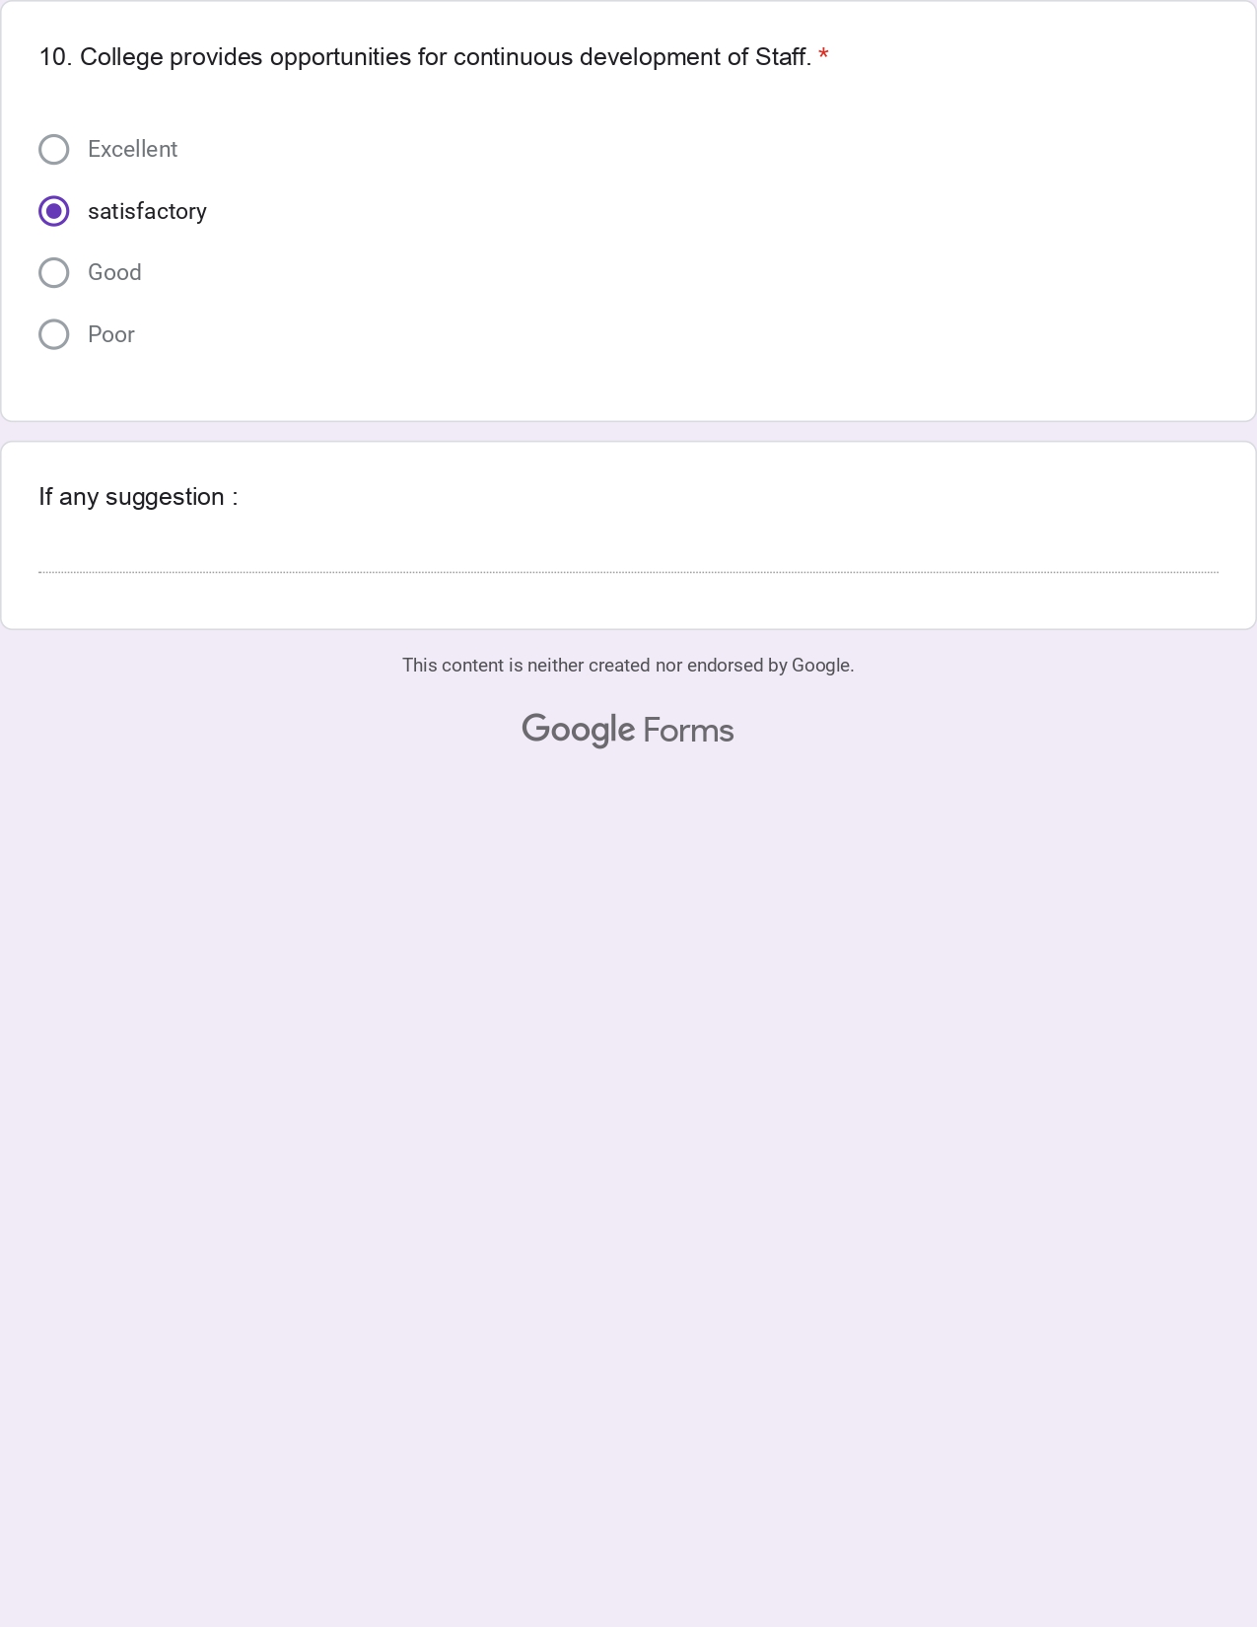Click the 'Poor' option label text
Viewport: 1257px width, 1627px height.
(x=110, y=335)
